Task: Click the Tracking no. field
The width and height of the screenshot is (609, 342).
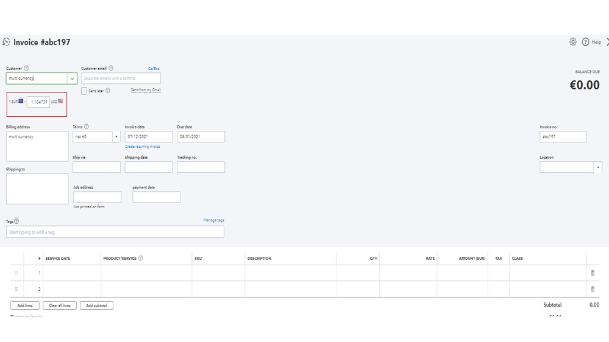Action: point(201,167)
